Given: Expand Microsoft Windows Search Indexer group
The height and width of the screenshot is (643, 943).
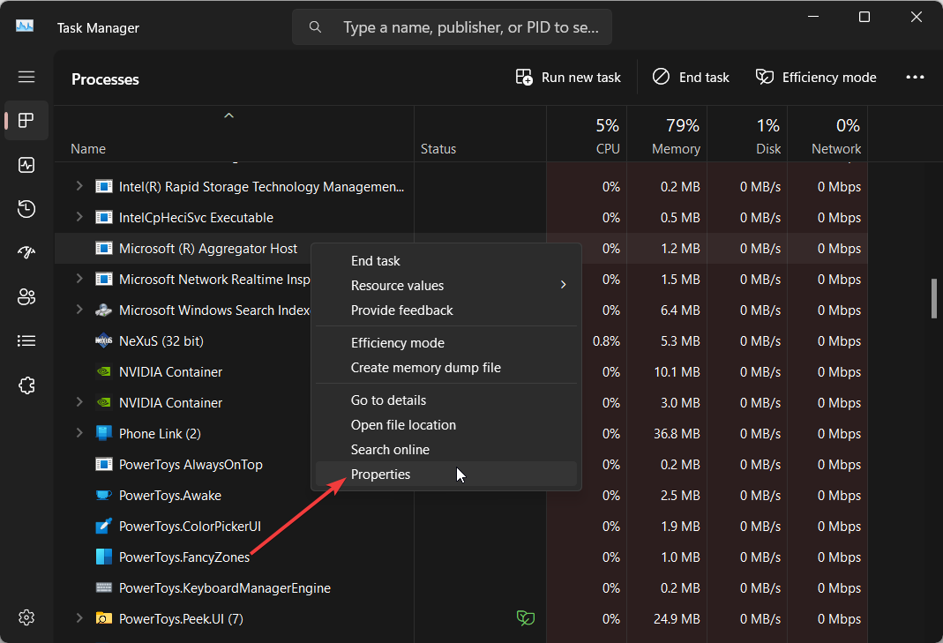Looking at the screenshot, I should click(x=79, y=310).
